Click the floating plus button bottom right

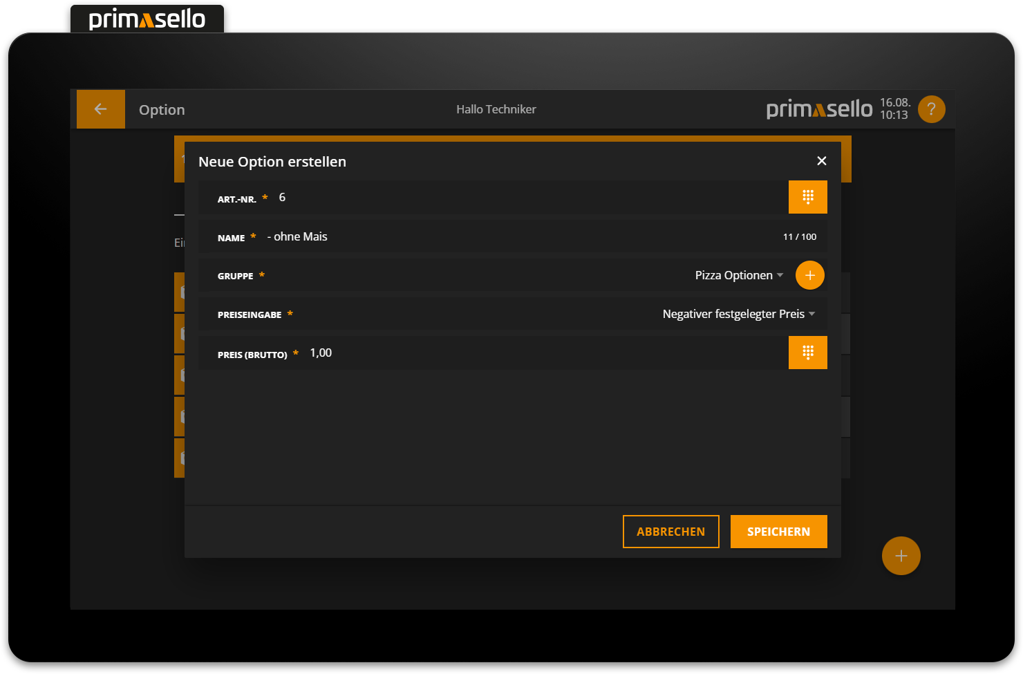(901, 556)
